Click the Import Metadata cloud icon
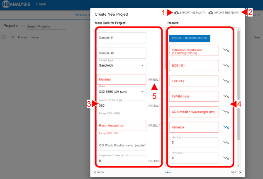Image resolution: width=263 pixels, height=179 pixels. click(211, 13)
